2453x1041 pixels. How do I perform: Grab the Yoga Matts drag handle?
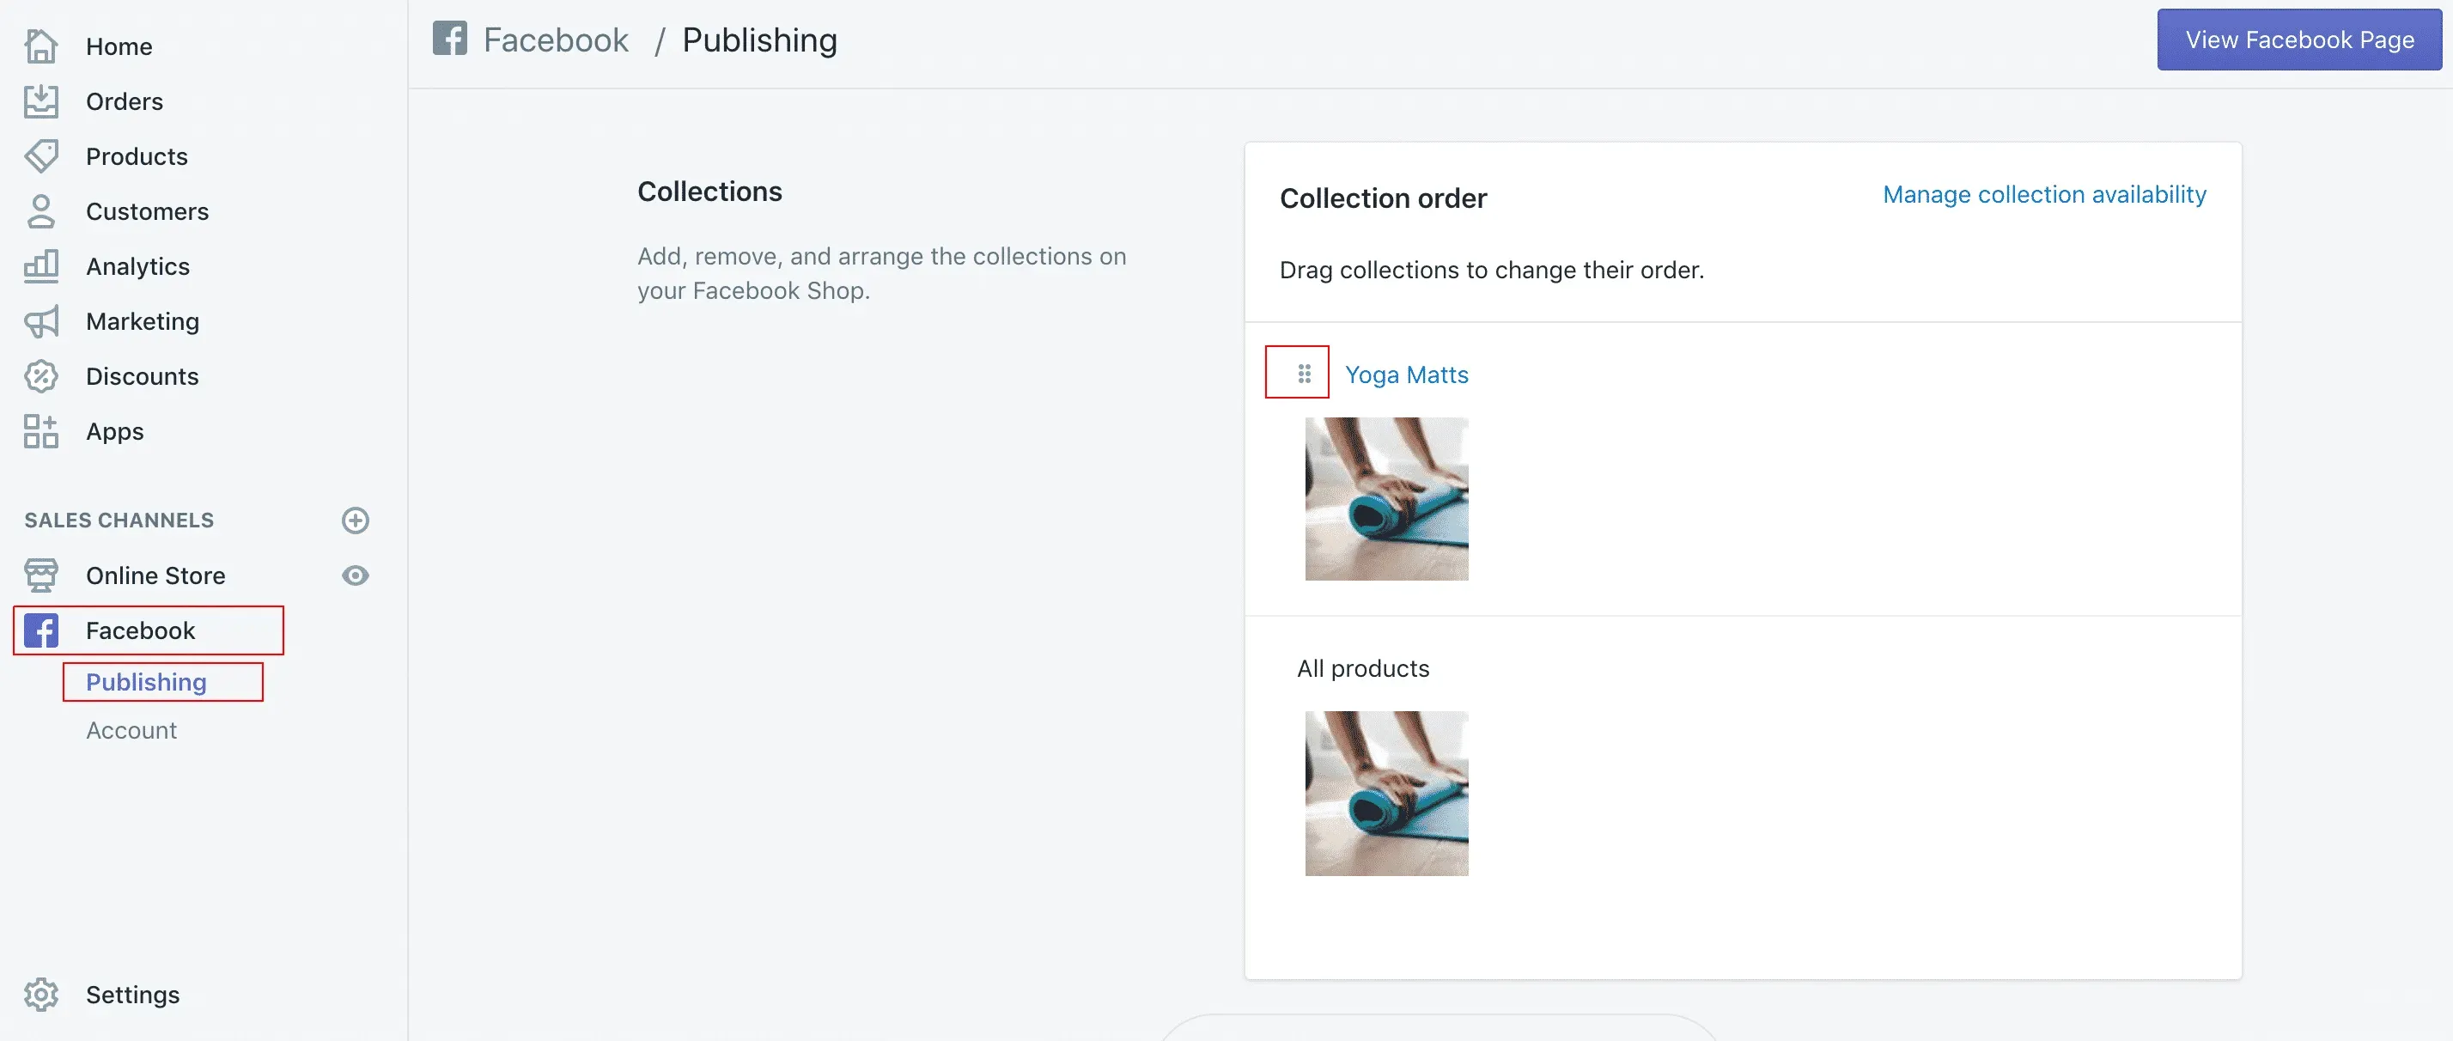1303,374
